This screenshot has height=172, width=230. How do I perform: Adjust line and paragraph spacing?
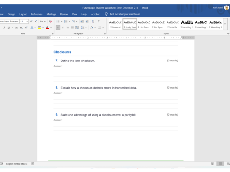point(83,28)
